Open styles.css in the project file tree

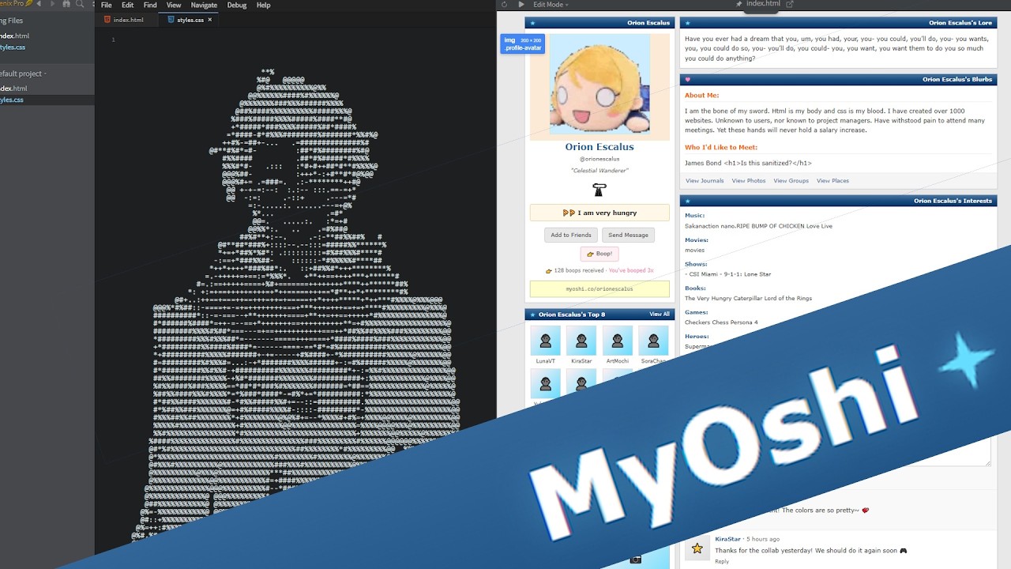(x=12, y=100)
